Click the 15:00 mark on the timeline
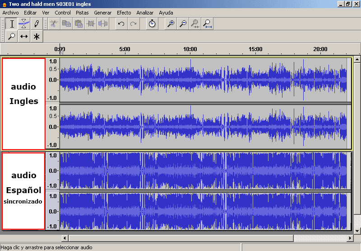Image resolution: width=361 pixels, height=251 pixels. coord(255,49)
